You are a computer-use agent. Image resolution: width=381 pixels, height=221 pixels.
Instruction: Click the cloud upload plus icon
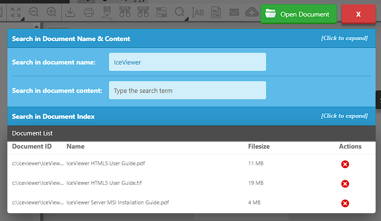(x=252, y=12)
